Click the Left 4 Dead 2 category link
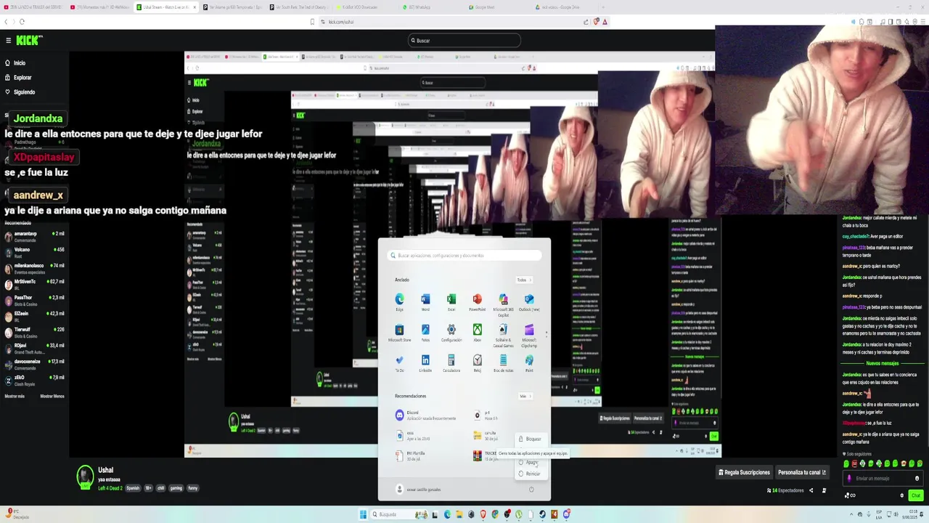Screen dimensions: 929x523 click(x=110, y=488)
